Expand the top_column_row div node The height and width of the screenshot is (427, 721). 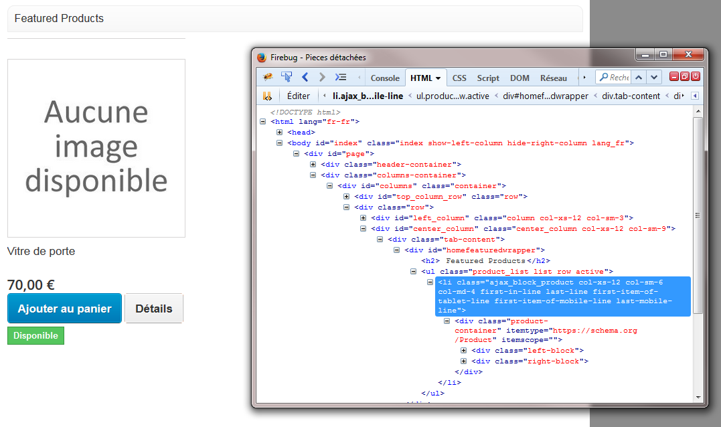tap(346, 196)
